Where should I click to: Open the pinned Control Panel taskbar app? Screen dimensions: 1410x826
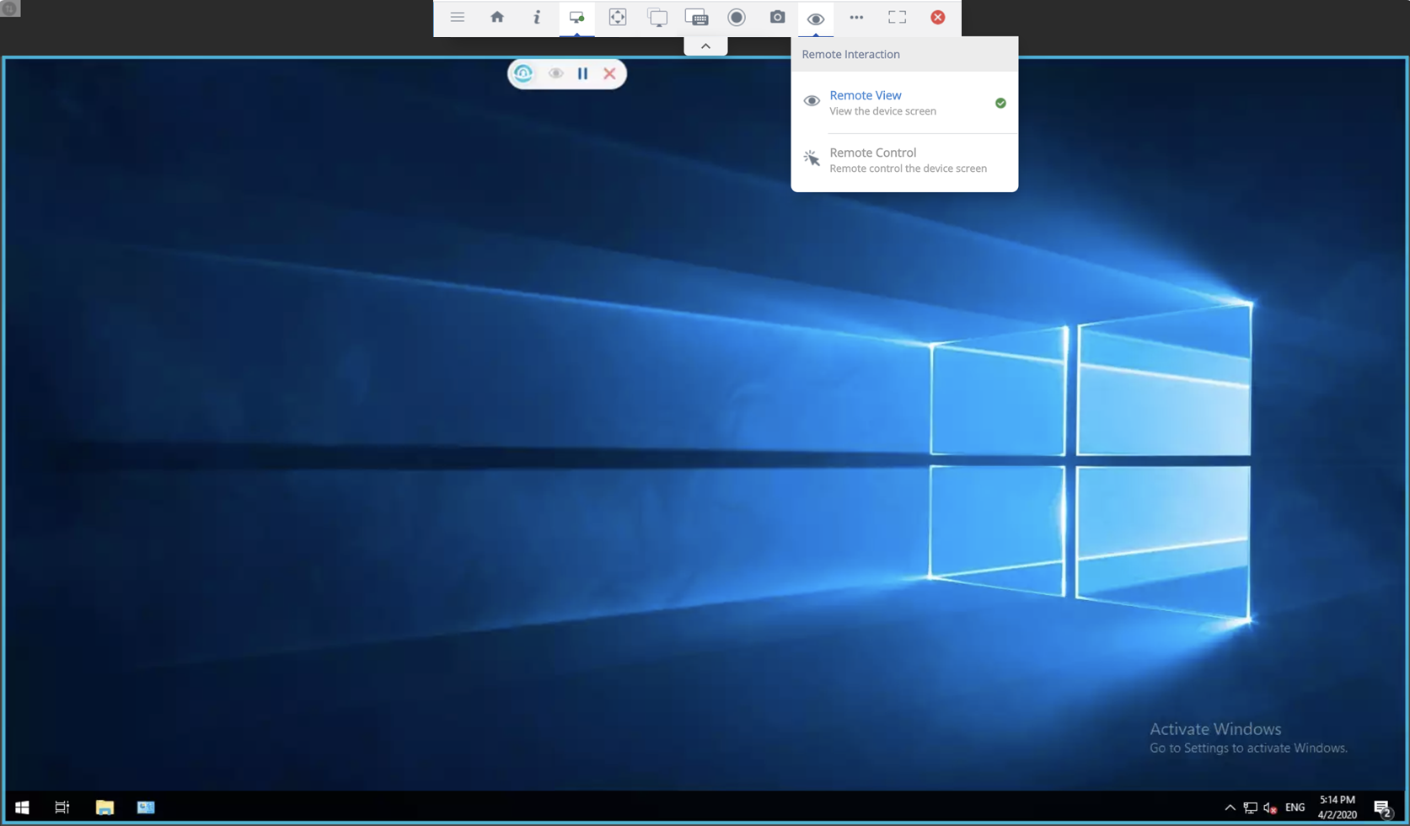[146, 807]
